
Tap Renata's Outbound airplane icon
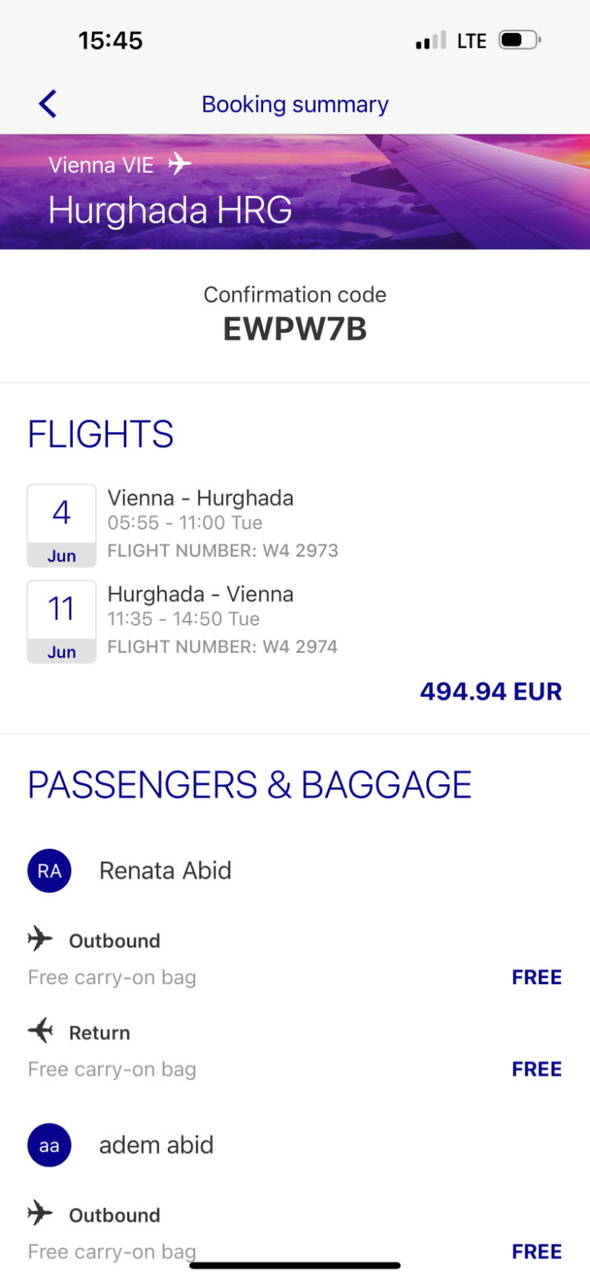tap(40, 940)
